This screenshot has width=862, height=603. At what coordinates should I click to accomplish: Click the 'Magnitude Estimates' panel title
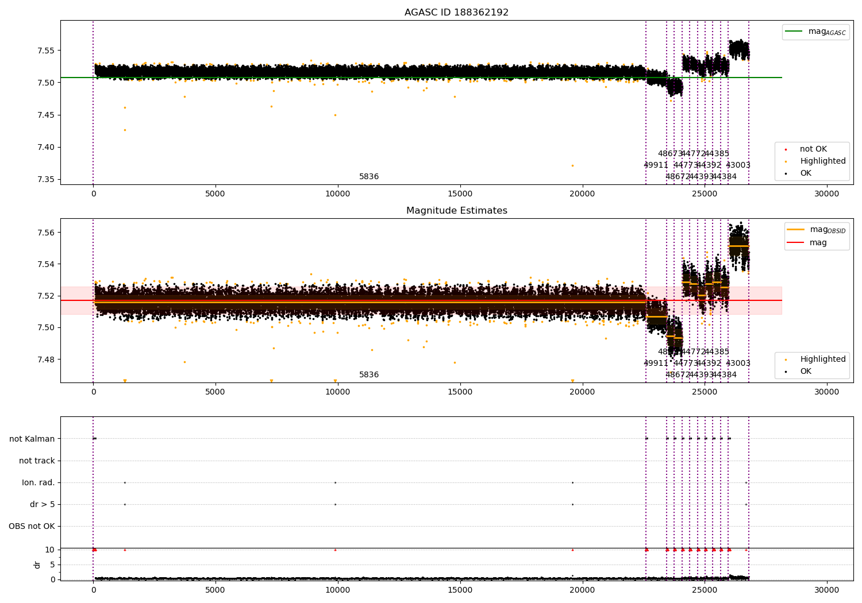456,211
